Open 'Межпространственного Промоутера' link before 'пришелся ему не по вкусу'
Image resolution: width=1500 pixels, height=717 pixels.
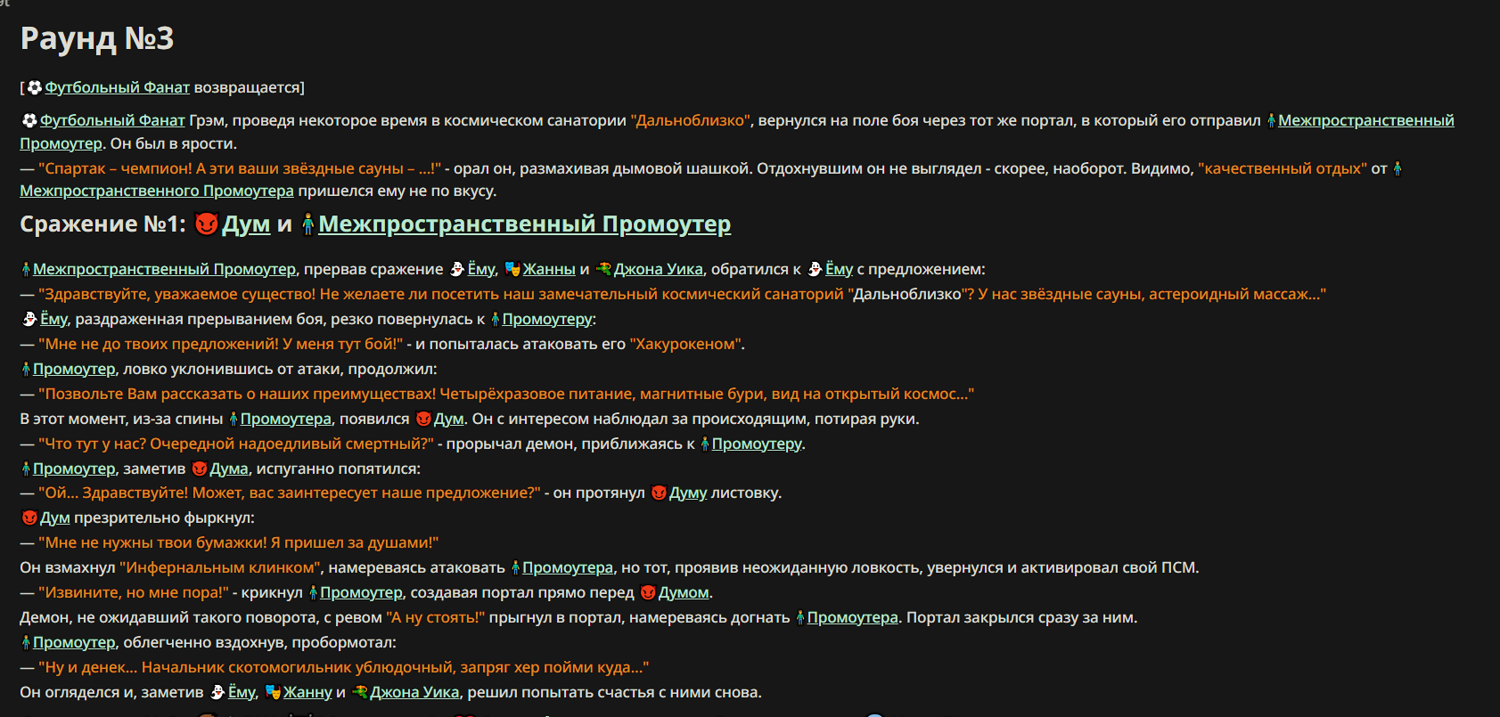(x=157, y=191)
